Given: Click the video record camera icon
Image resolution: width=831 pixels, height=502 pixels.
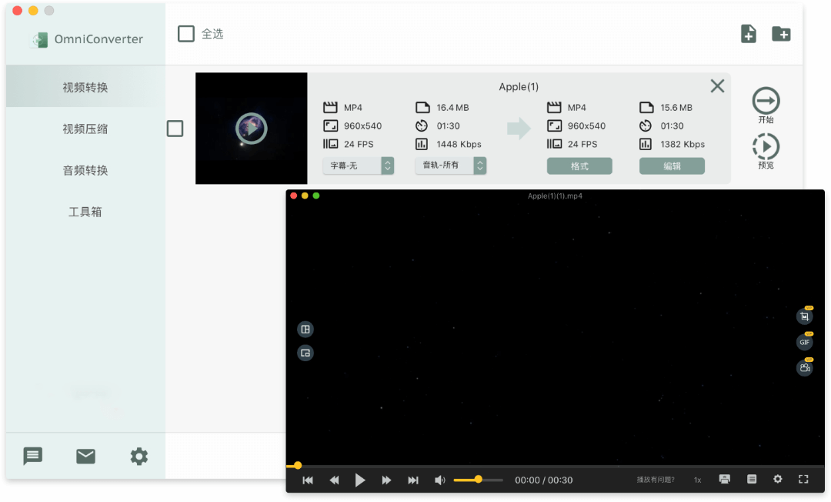Looking at the screenshot, I should click(x=804, y=368).
